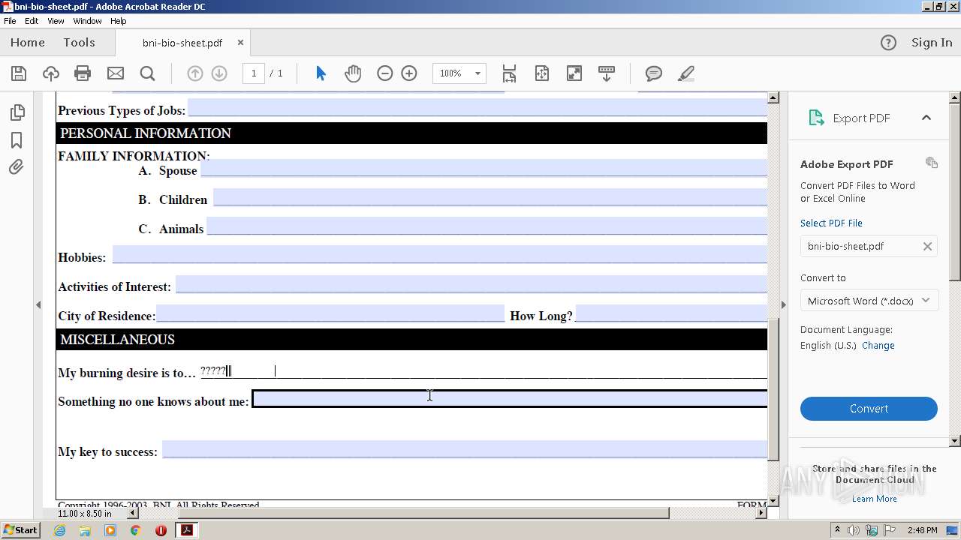Zoom out with the minus icon
Viewport: 961px width, 540px height.
pos(384,73)
